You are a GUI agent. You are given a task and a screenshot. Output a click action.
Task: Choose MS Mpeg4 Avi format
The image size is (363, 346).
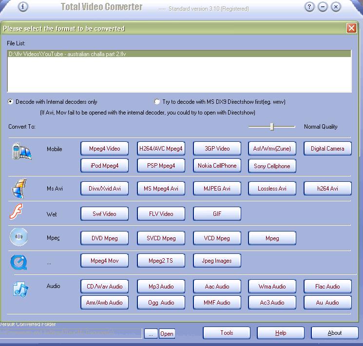[161, 188]
